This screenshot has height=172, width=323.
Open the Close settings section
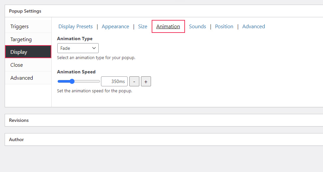17,65
